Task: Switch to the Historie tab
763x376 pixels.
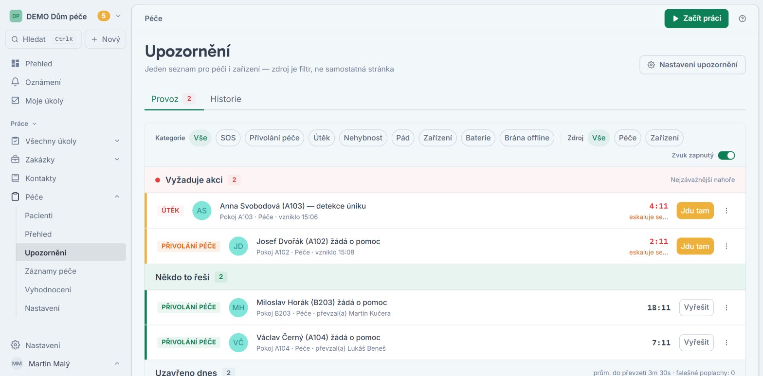Action: click(x=225, y=99)
